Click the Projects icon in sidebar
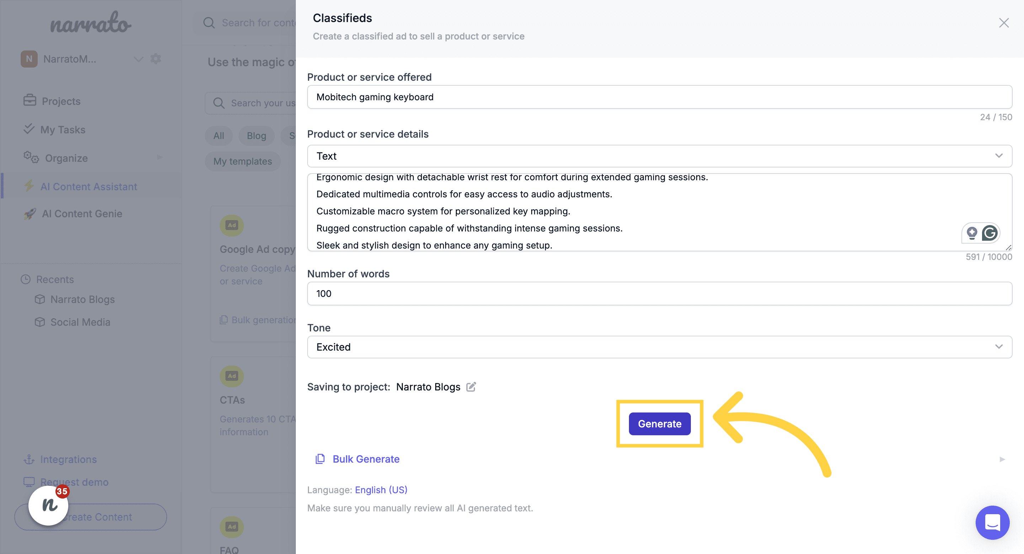This screenshot has width=1024, height=554. pyautogui.click(x=30, y=100)
